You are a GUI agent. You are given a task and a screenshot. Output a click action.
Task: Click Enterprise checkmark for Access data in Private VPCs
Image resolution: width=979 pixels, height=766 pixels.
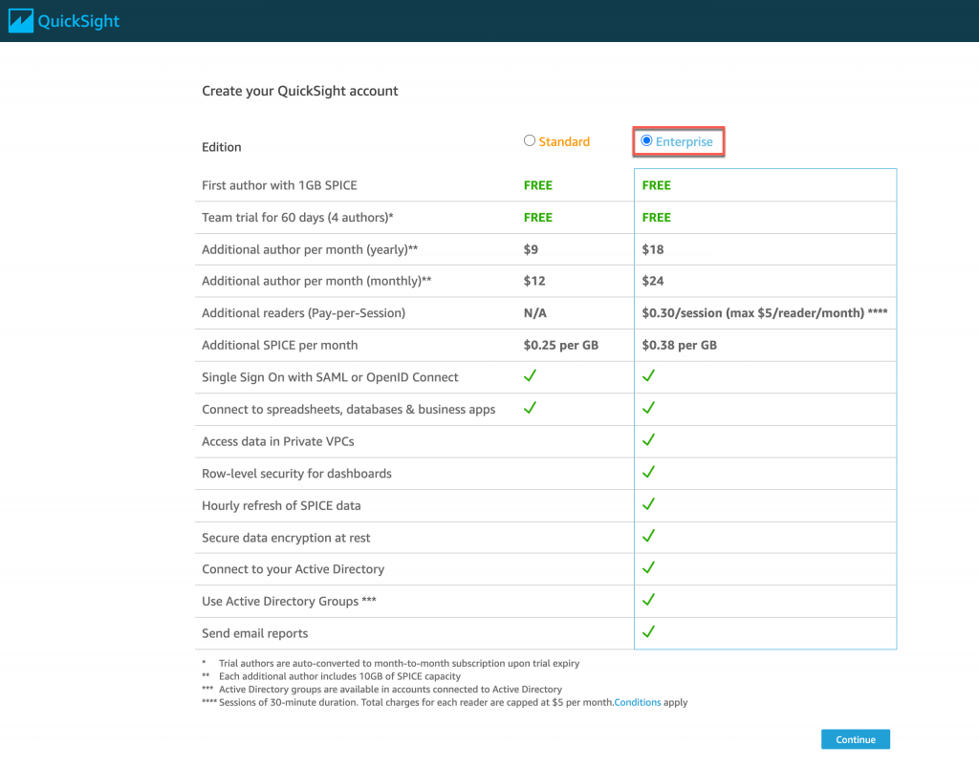648,440
